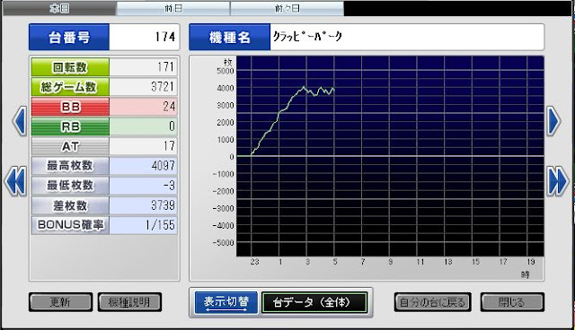Click the 回転数 label

pyautogui.click(x=70, y=67)
